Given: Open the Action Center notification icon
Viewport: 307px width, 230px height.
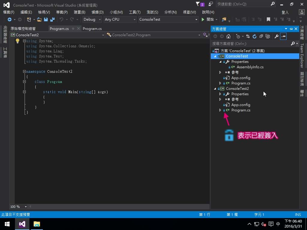Looking at the screenshot, I should click(x=271, y=224).
